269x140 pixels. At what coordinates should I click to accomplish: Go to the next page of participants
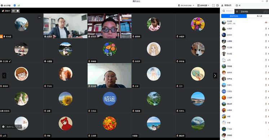(215, 76)
